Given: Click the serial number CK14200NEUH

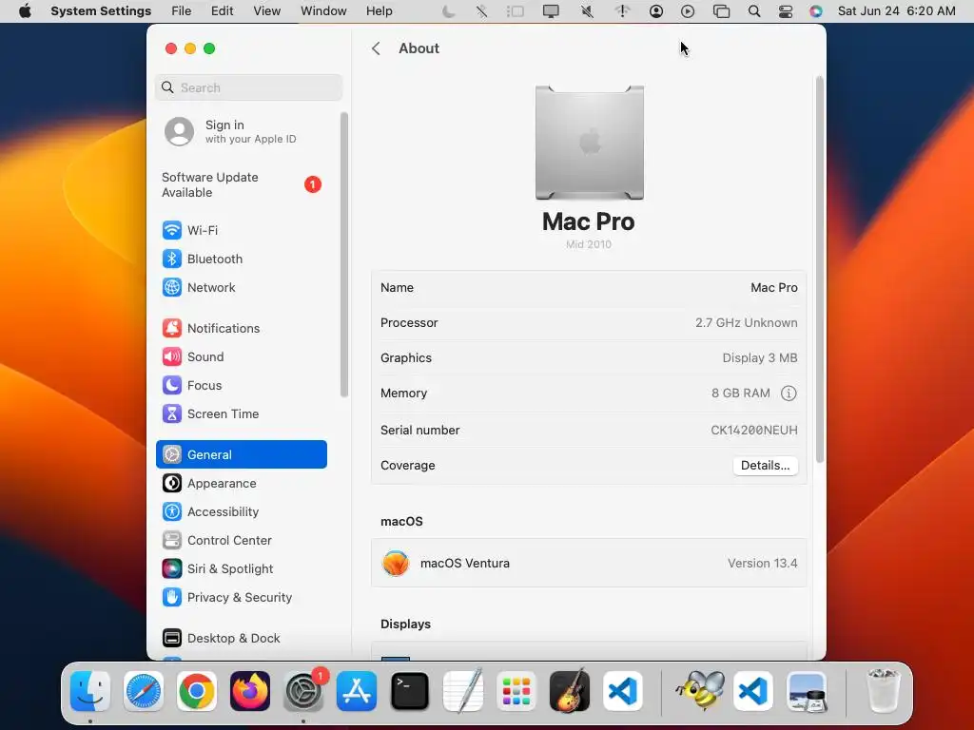Looking at the screenshot, I should [x=754, y=431].
